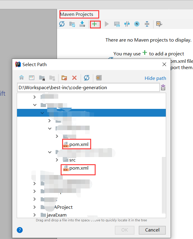The height and width of the screenshot is (239, 193).
Task: Toggle skip tests mode lightning icon
Action: coord(137,24)
